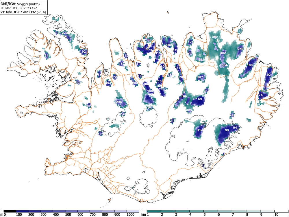Screen dimensions: 289x217
Task: Select the '5' label in the km legend
Action: coord(204,215)
